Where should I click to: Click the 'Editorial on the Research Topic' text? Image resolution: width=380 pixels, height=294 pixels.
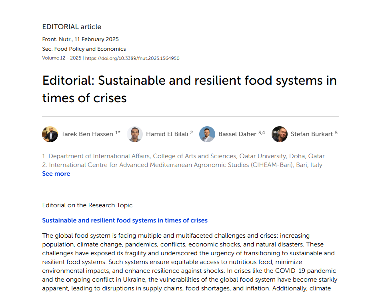pyautogui.click(x=87, y=205)
